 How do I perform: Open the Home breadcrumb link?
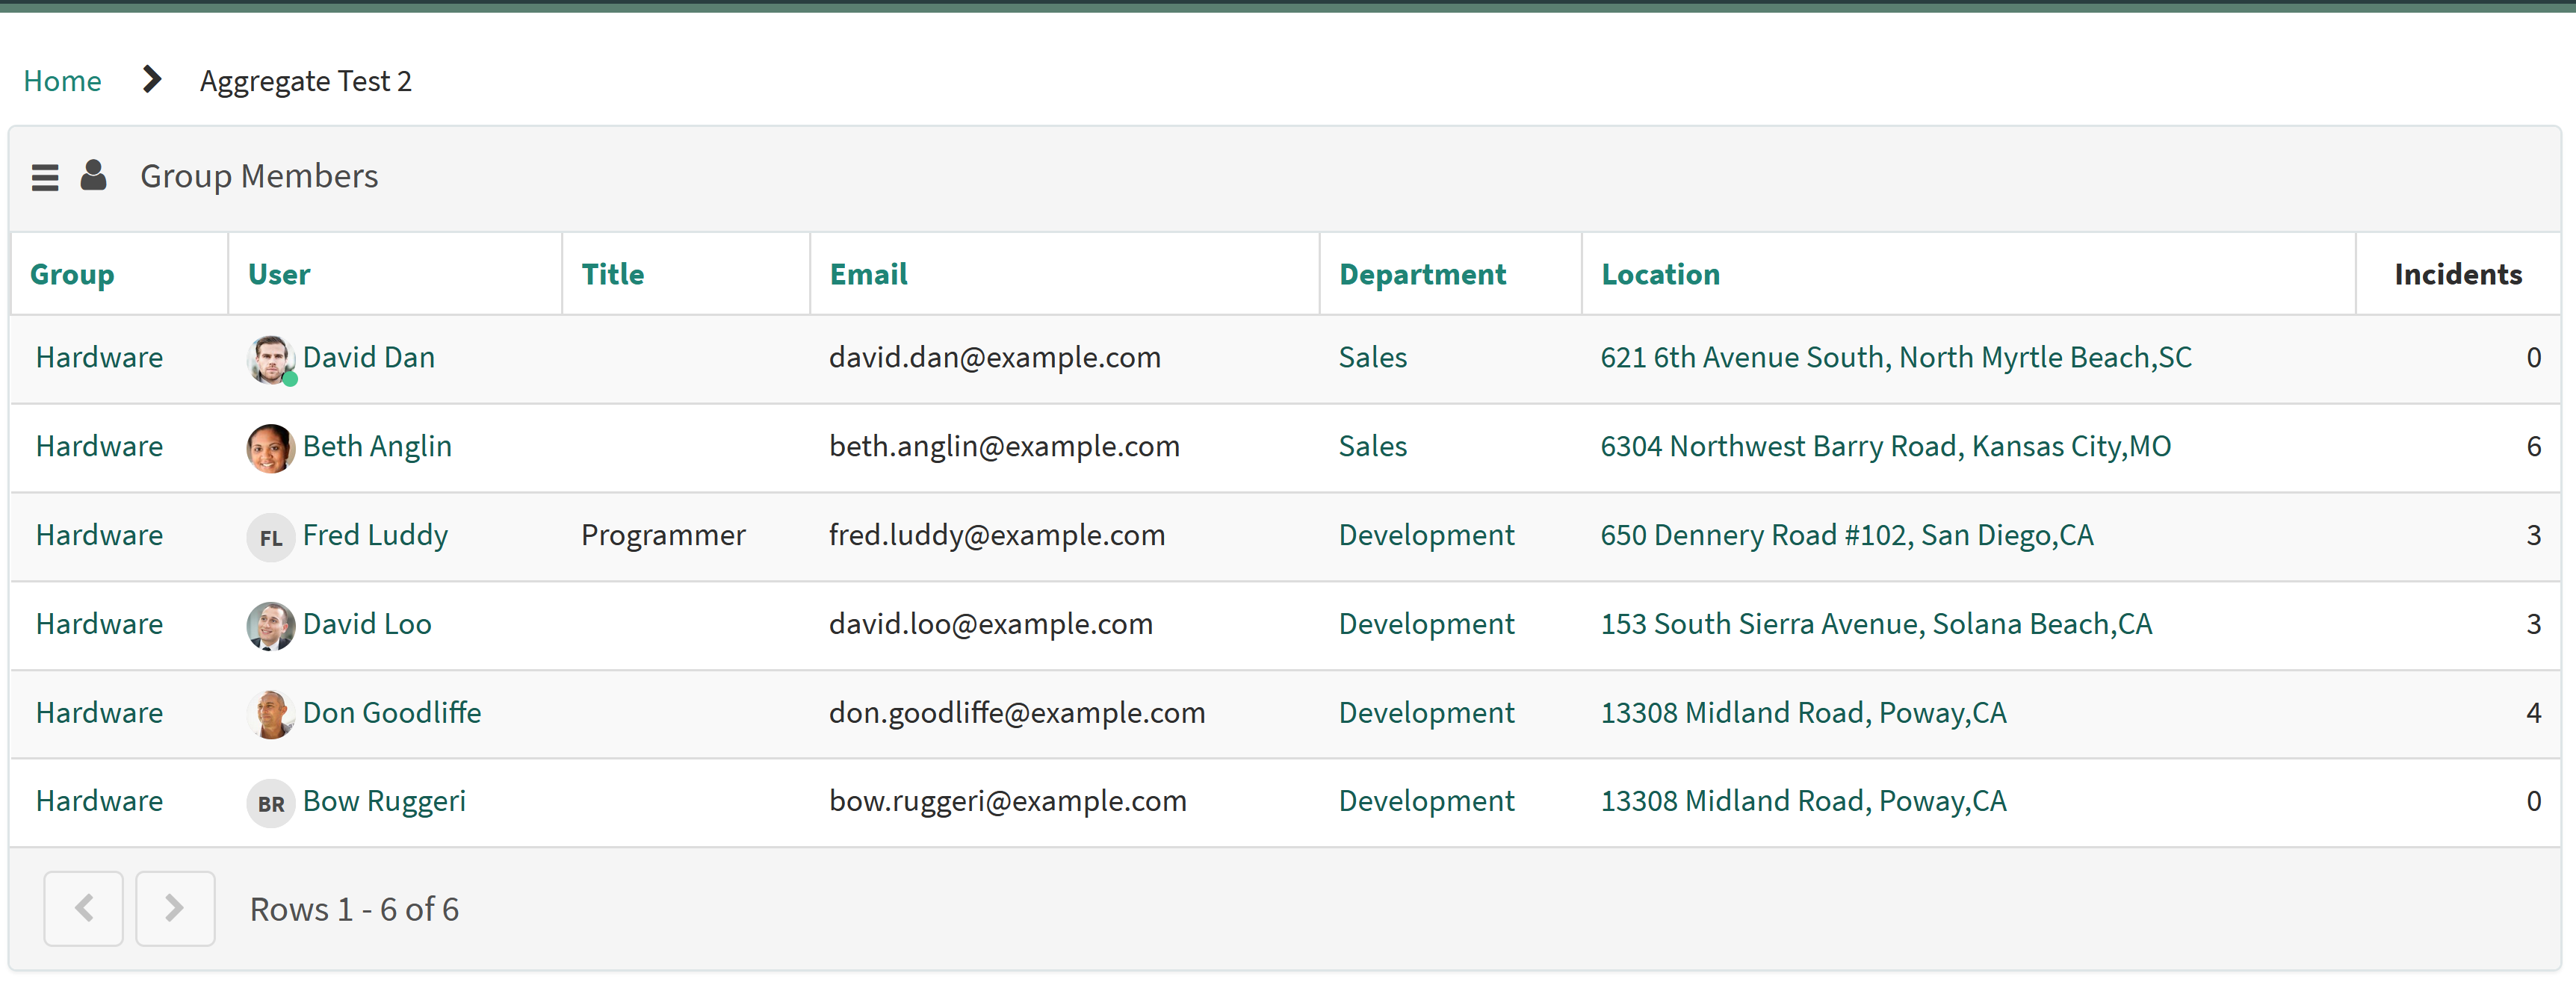(x=62, y=80)
